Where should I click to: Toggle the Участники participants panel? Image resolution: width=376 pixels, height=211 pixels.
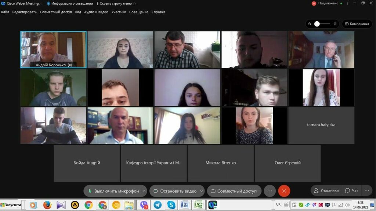coord(326,190)
